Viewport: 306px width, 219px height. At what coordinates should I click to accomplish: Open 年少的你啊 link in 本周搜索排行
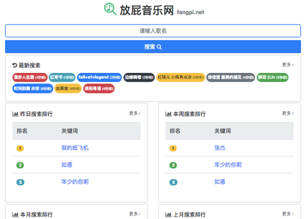[228, 165]
